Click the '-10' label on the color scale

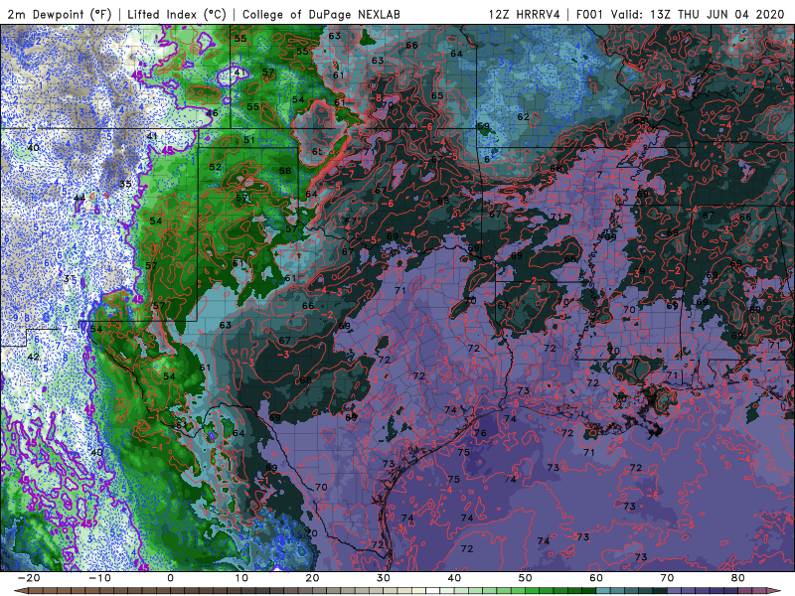tap(99, 578)
